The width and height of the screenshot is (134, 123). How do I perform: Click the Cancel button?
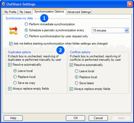(98, 118)
